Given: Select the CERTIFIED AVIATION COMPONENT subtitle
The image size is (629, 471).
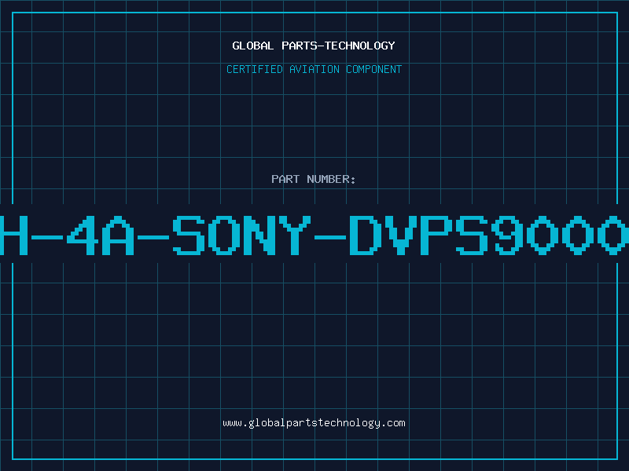Looking at the screenshot, I should click(x=314, y=69).
